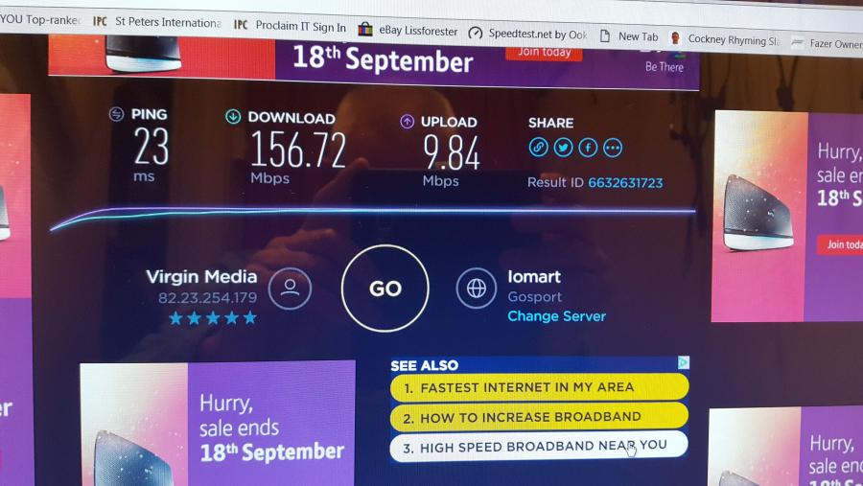
Task: Click the Change Server link
Action: [556, 316]
